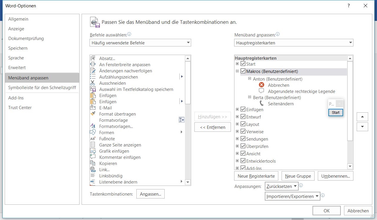Click the Formatvorlagen... icon
The width and height of the screenshot is (377, 220).
[93, 126]
